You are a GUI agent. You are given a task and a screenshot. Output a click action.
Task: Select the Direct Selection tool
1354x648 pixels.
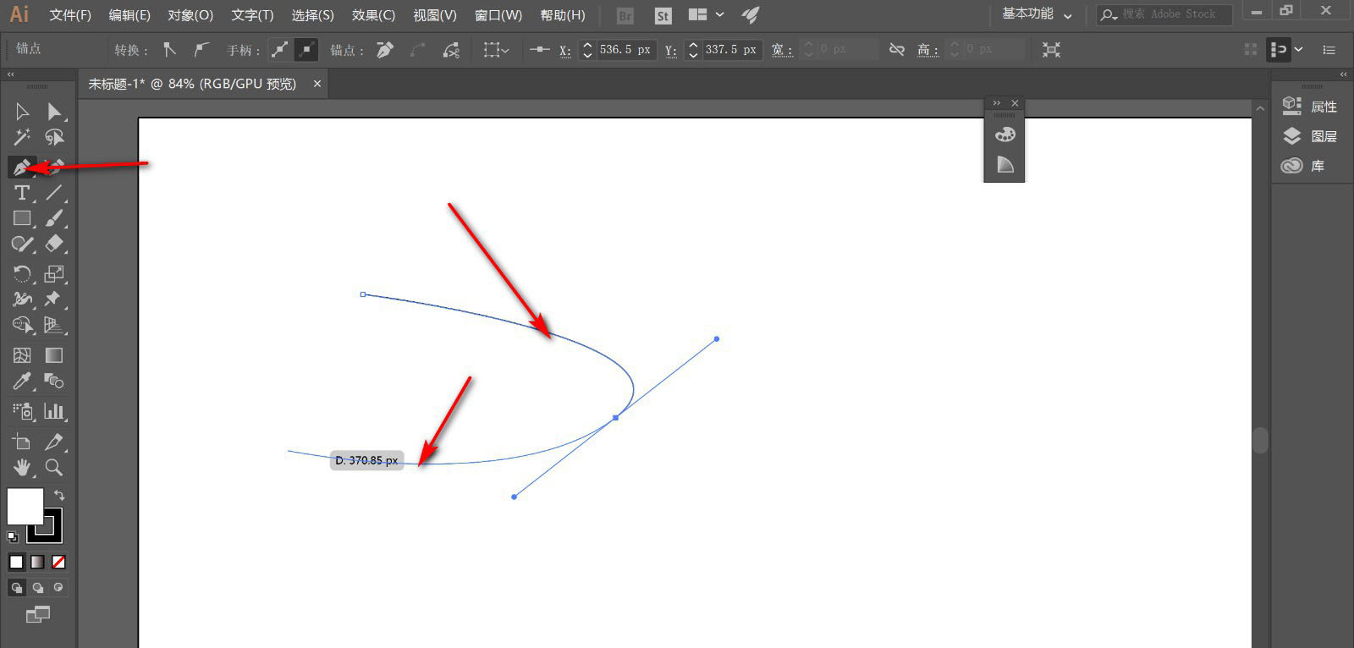pyautogui.click(x=54, y=112)
